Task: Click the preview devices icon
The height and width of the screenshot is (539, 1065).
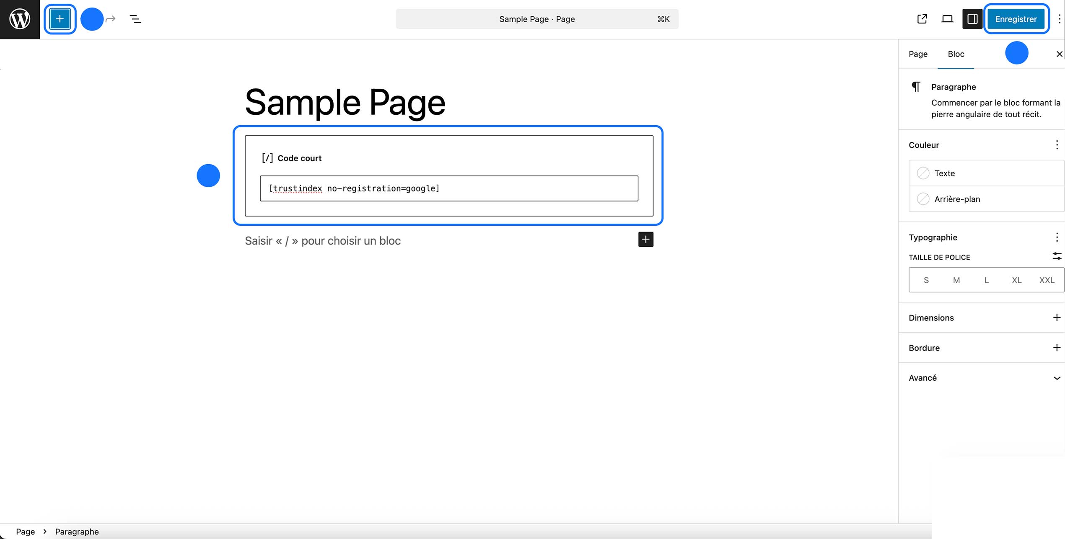Action: point(947,19)
